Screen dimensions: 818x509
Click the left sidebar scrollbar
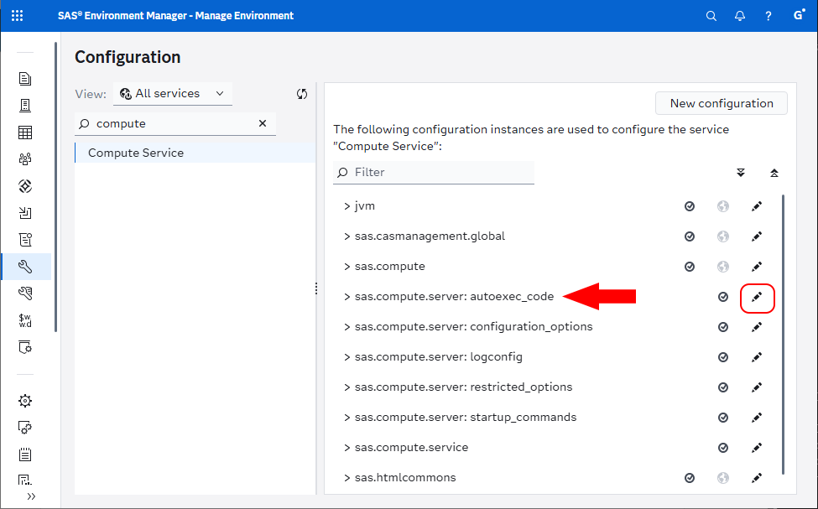56,187
